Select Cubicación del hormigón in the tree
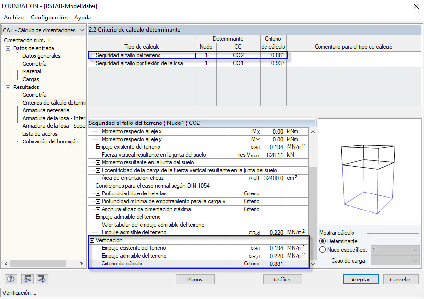424x299 pixels. (x=50, y=141)
